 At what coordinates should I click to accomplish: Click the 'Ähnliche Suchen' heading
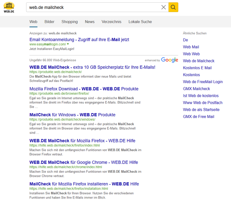coord(194,33)
